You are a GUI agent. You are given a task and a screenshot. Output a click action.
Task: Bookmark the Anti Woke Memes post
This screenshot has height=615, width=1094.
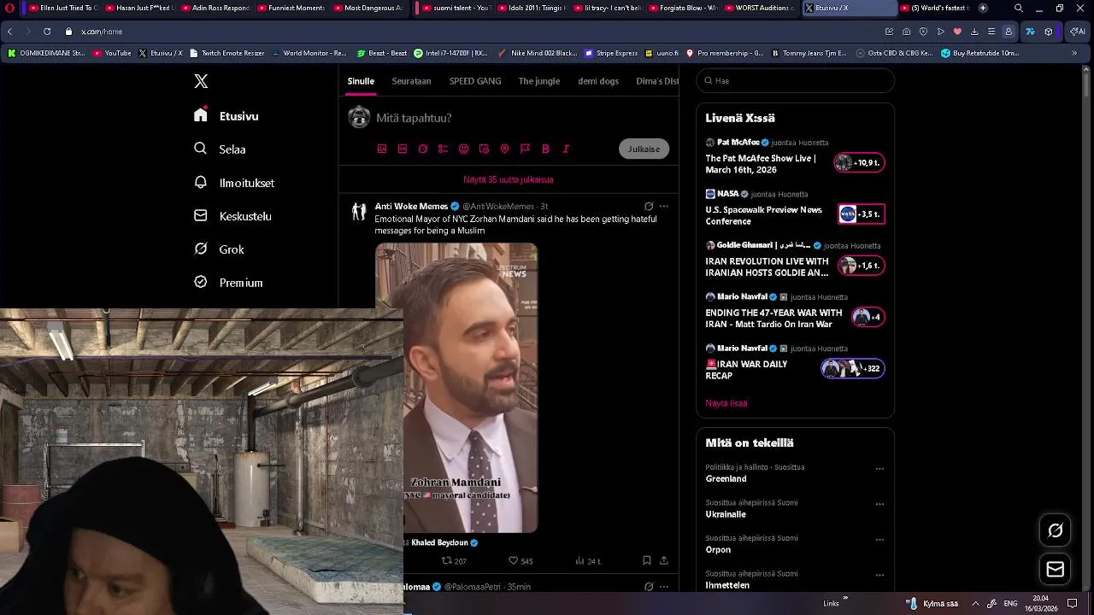(647, 561)
